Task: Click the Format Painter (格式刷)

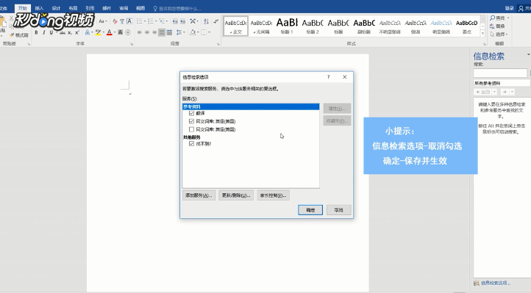Action: click(19, 35)
